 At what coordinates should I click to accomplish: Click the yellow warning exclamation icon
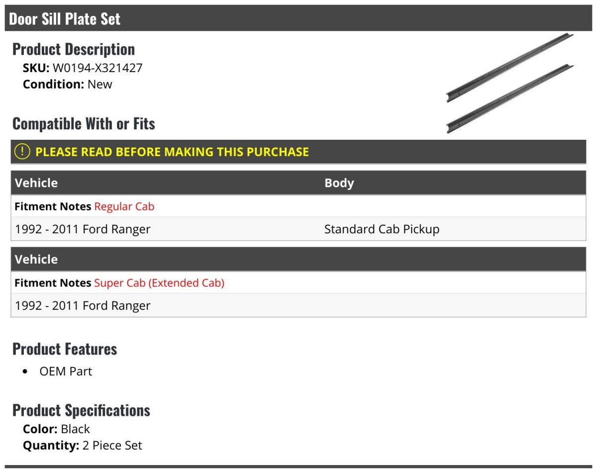22,152
